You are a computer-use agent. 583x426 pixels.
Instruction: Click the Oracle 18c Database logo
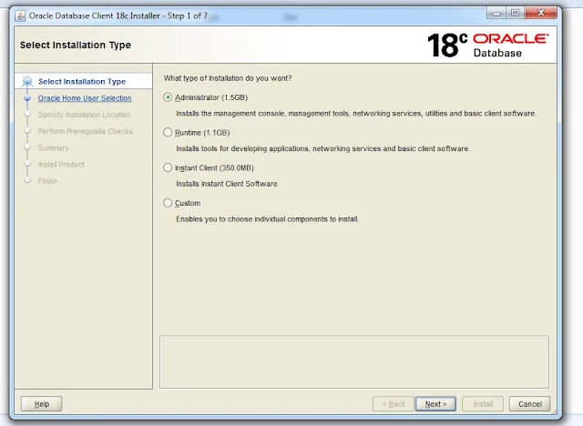[487, 46]
